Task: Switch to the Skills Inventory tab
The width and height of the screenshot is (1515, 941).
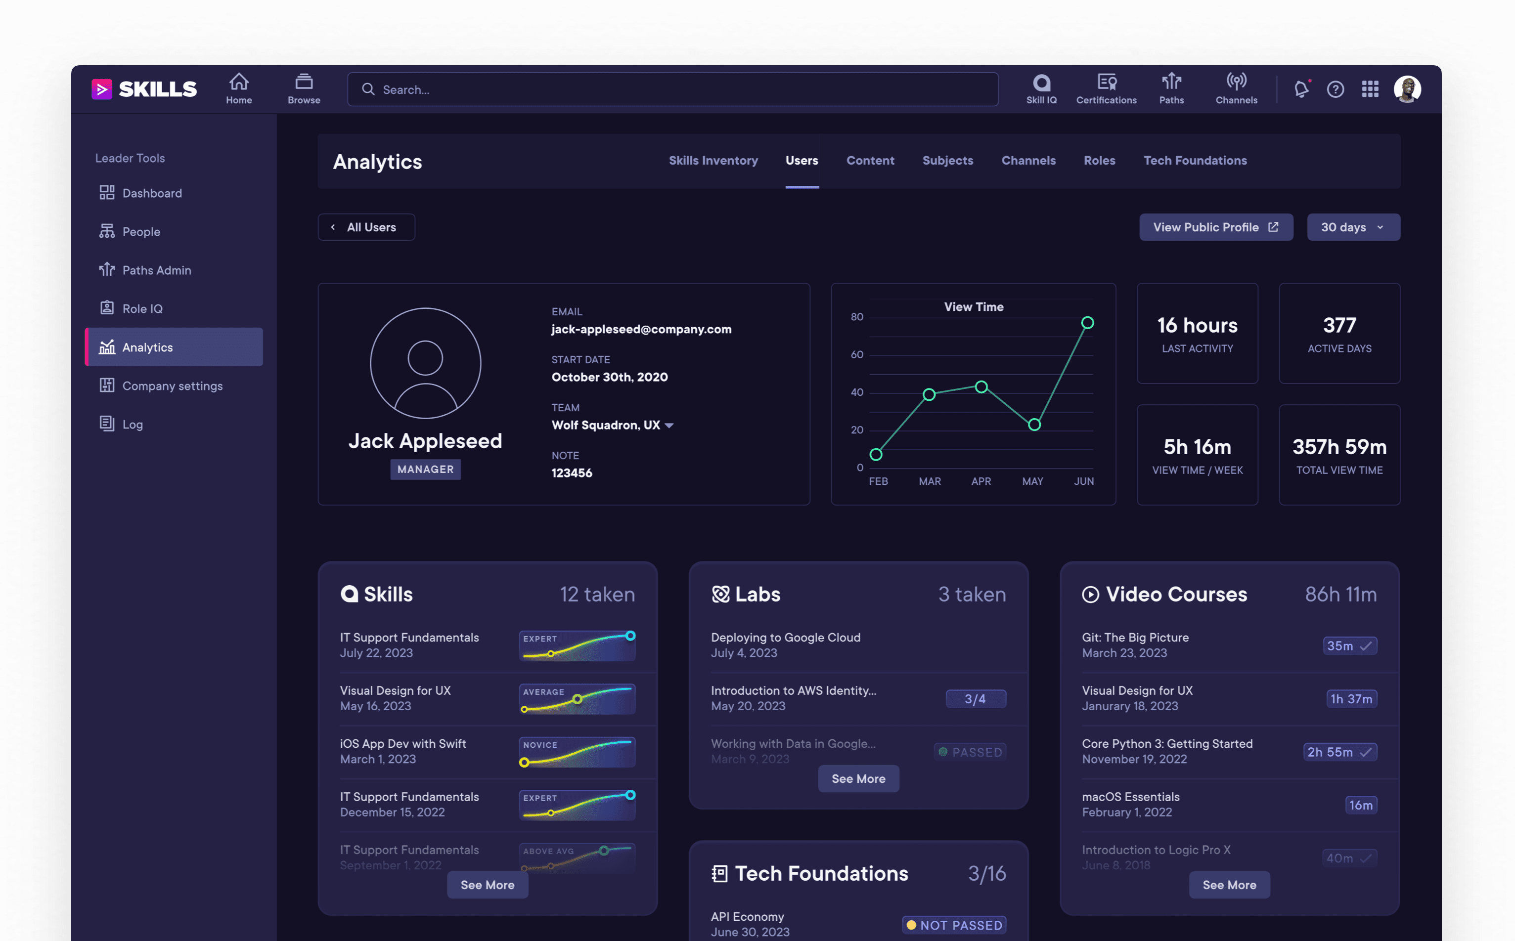Action: pos(713,161)
